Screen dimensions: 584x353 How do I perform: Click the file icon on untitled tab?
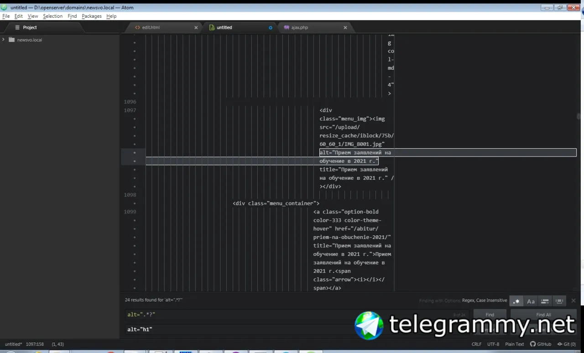[211, 27]
